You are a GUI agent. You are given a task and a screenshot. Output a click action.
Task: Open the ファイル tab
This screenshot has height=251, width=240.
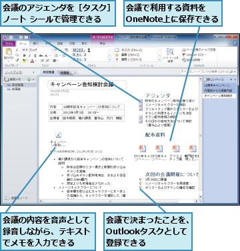tap(9, 43)
